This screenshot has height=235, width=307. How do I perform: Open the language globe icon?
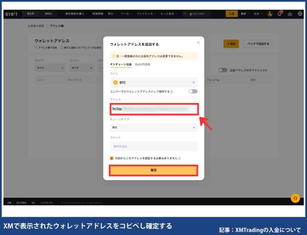300,14
